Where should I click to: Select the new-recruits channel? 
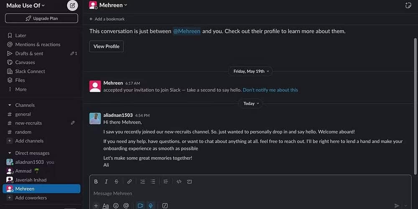(x=28, y=123)
